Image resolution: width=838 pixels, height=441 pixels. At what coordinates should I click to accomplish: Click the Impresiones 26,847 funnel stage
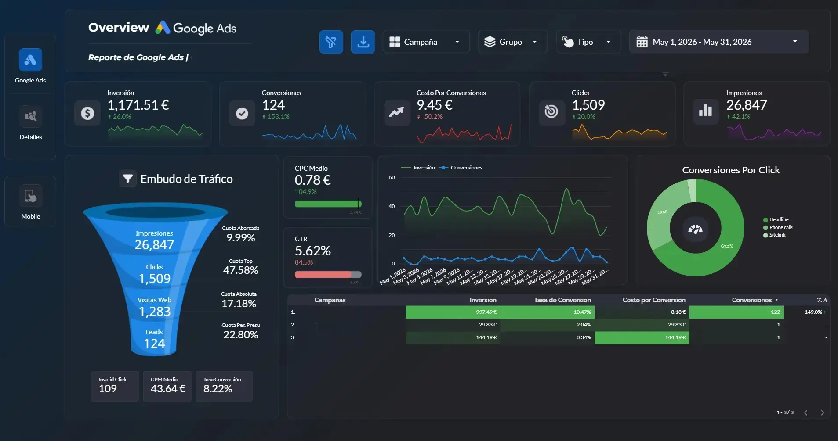(x=154, y=240)
